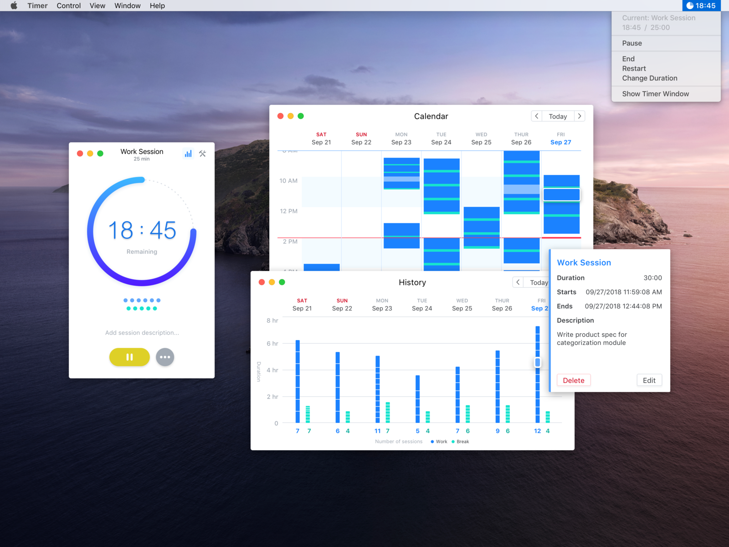Open the Control menu
Screen dimensions: 729x547
pyautogui.click(x=68, y=5)
